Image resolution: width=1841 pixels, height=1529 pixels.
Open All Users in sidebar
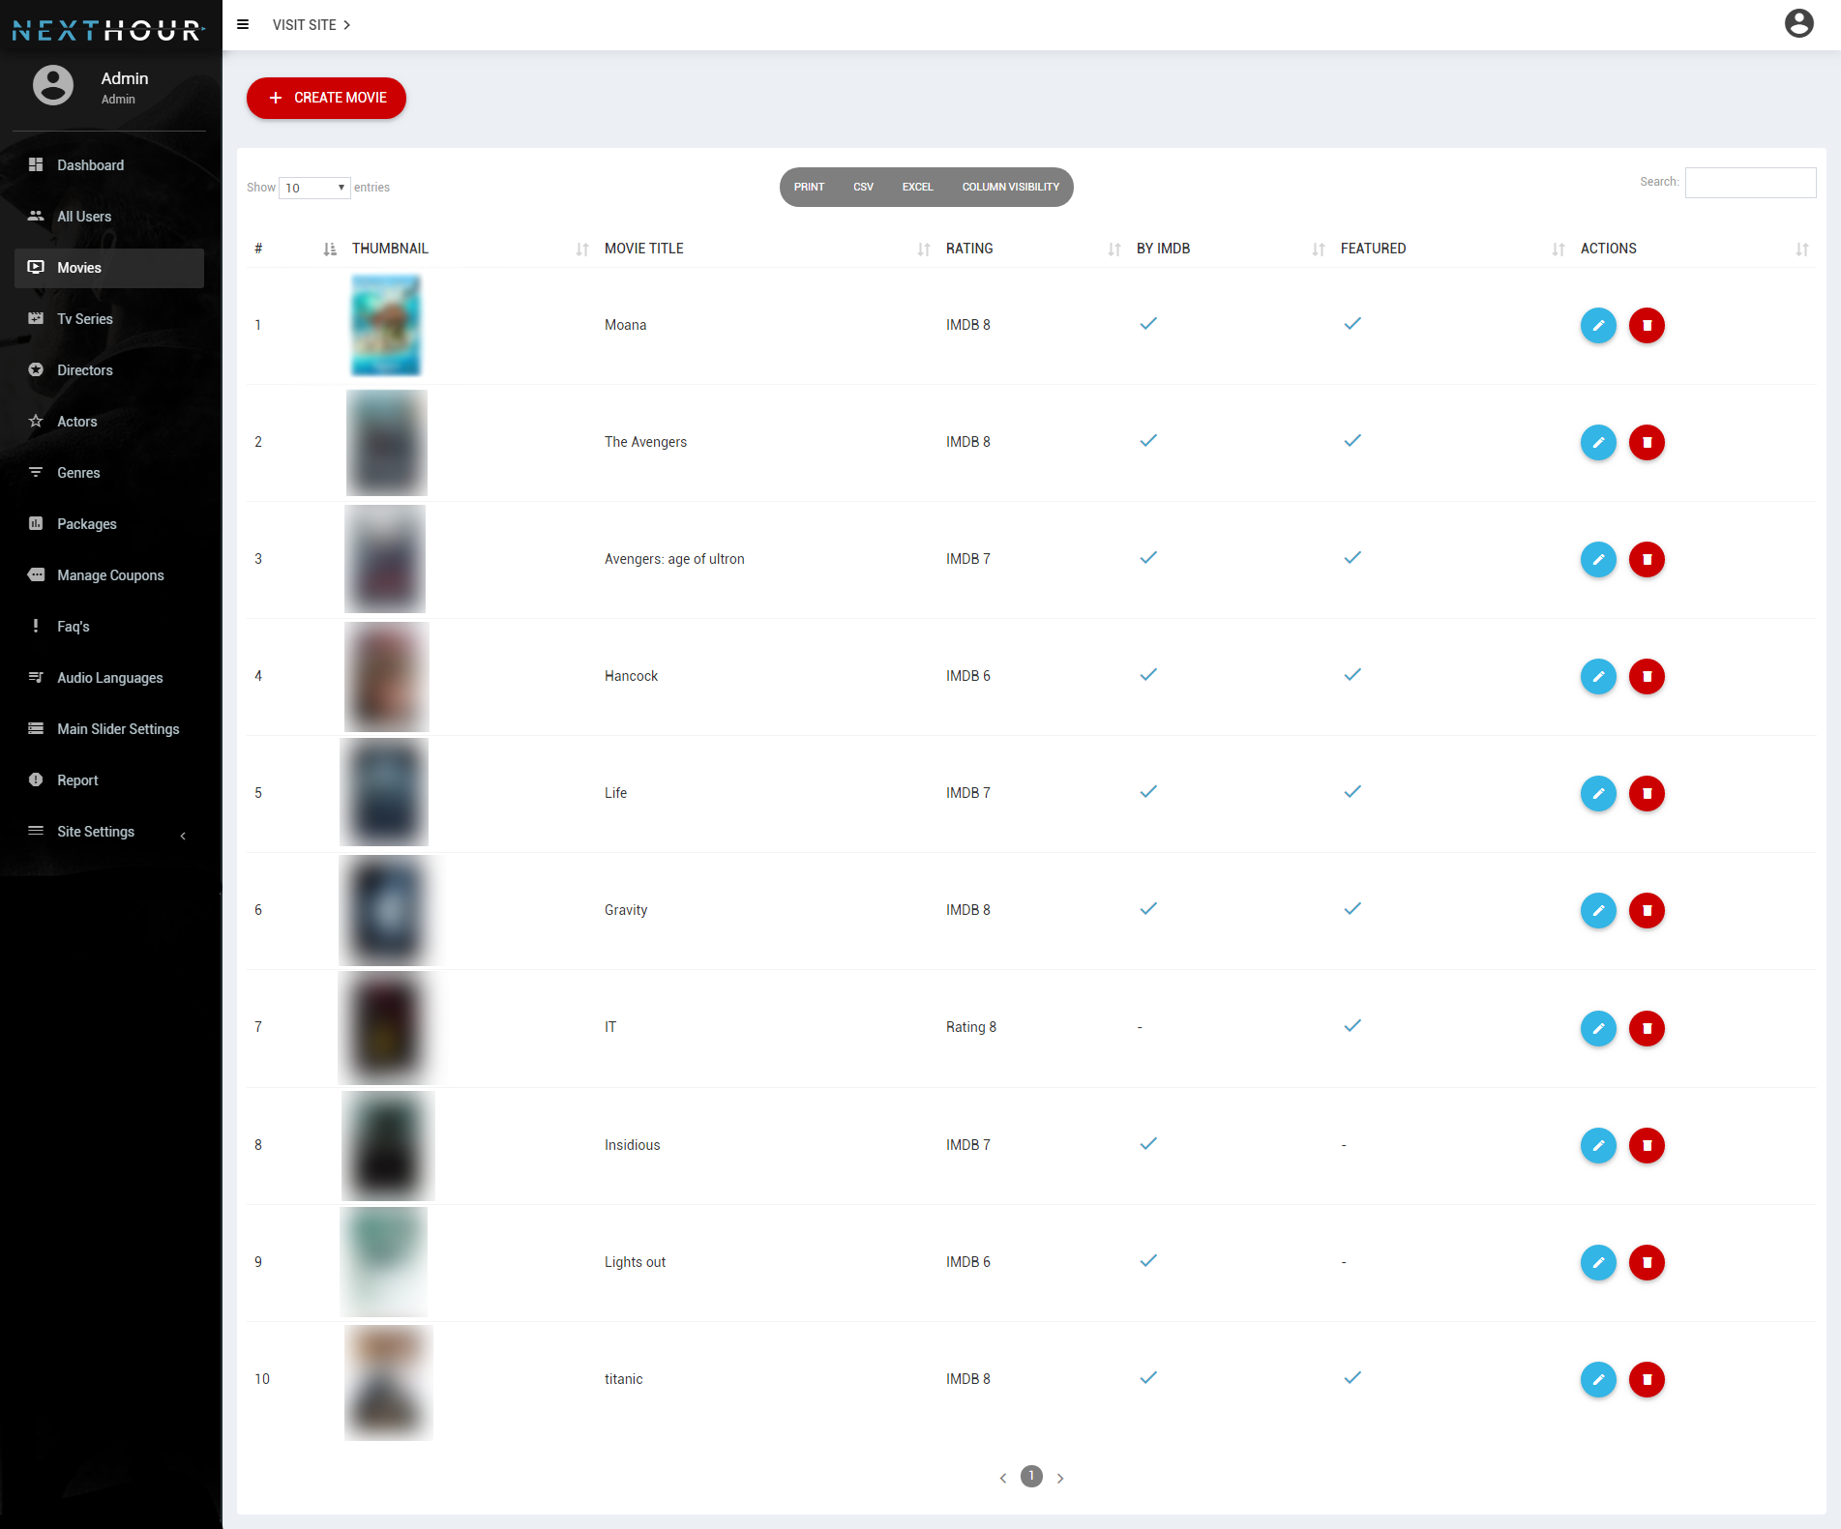point(108,217)
